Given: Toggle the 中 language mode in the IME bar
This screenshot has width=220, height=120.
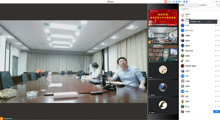Looking at the screenshot, I should point(169,2).
